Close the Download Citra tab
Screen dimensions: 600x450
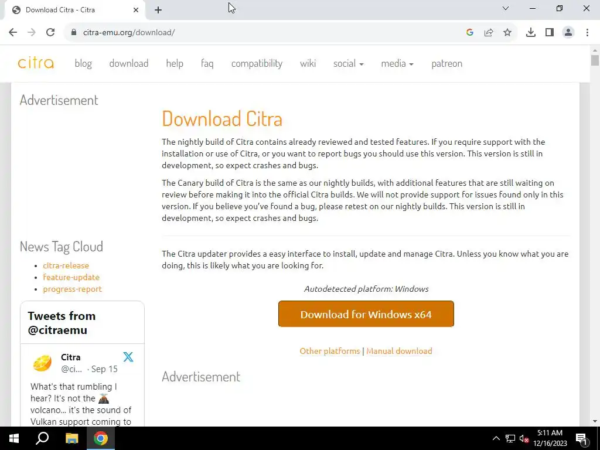(x=136, y=10)
